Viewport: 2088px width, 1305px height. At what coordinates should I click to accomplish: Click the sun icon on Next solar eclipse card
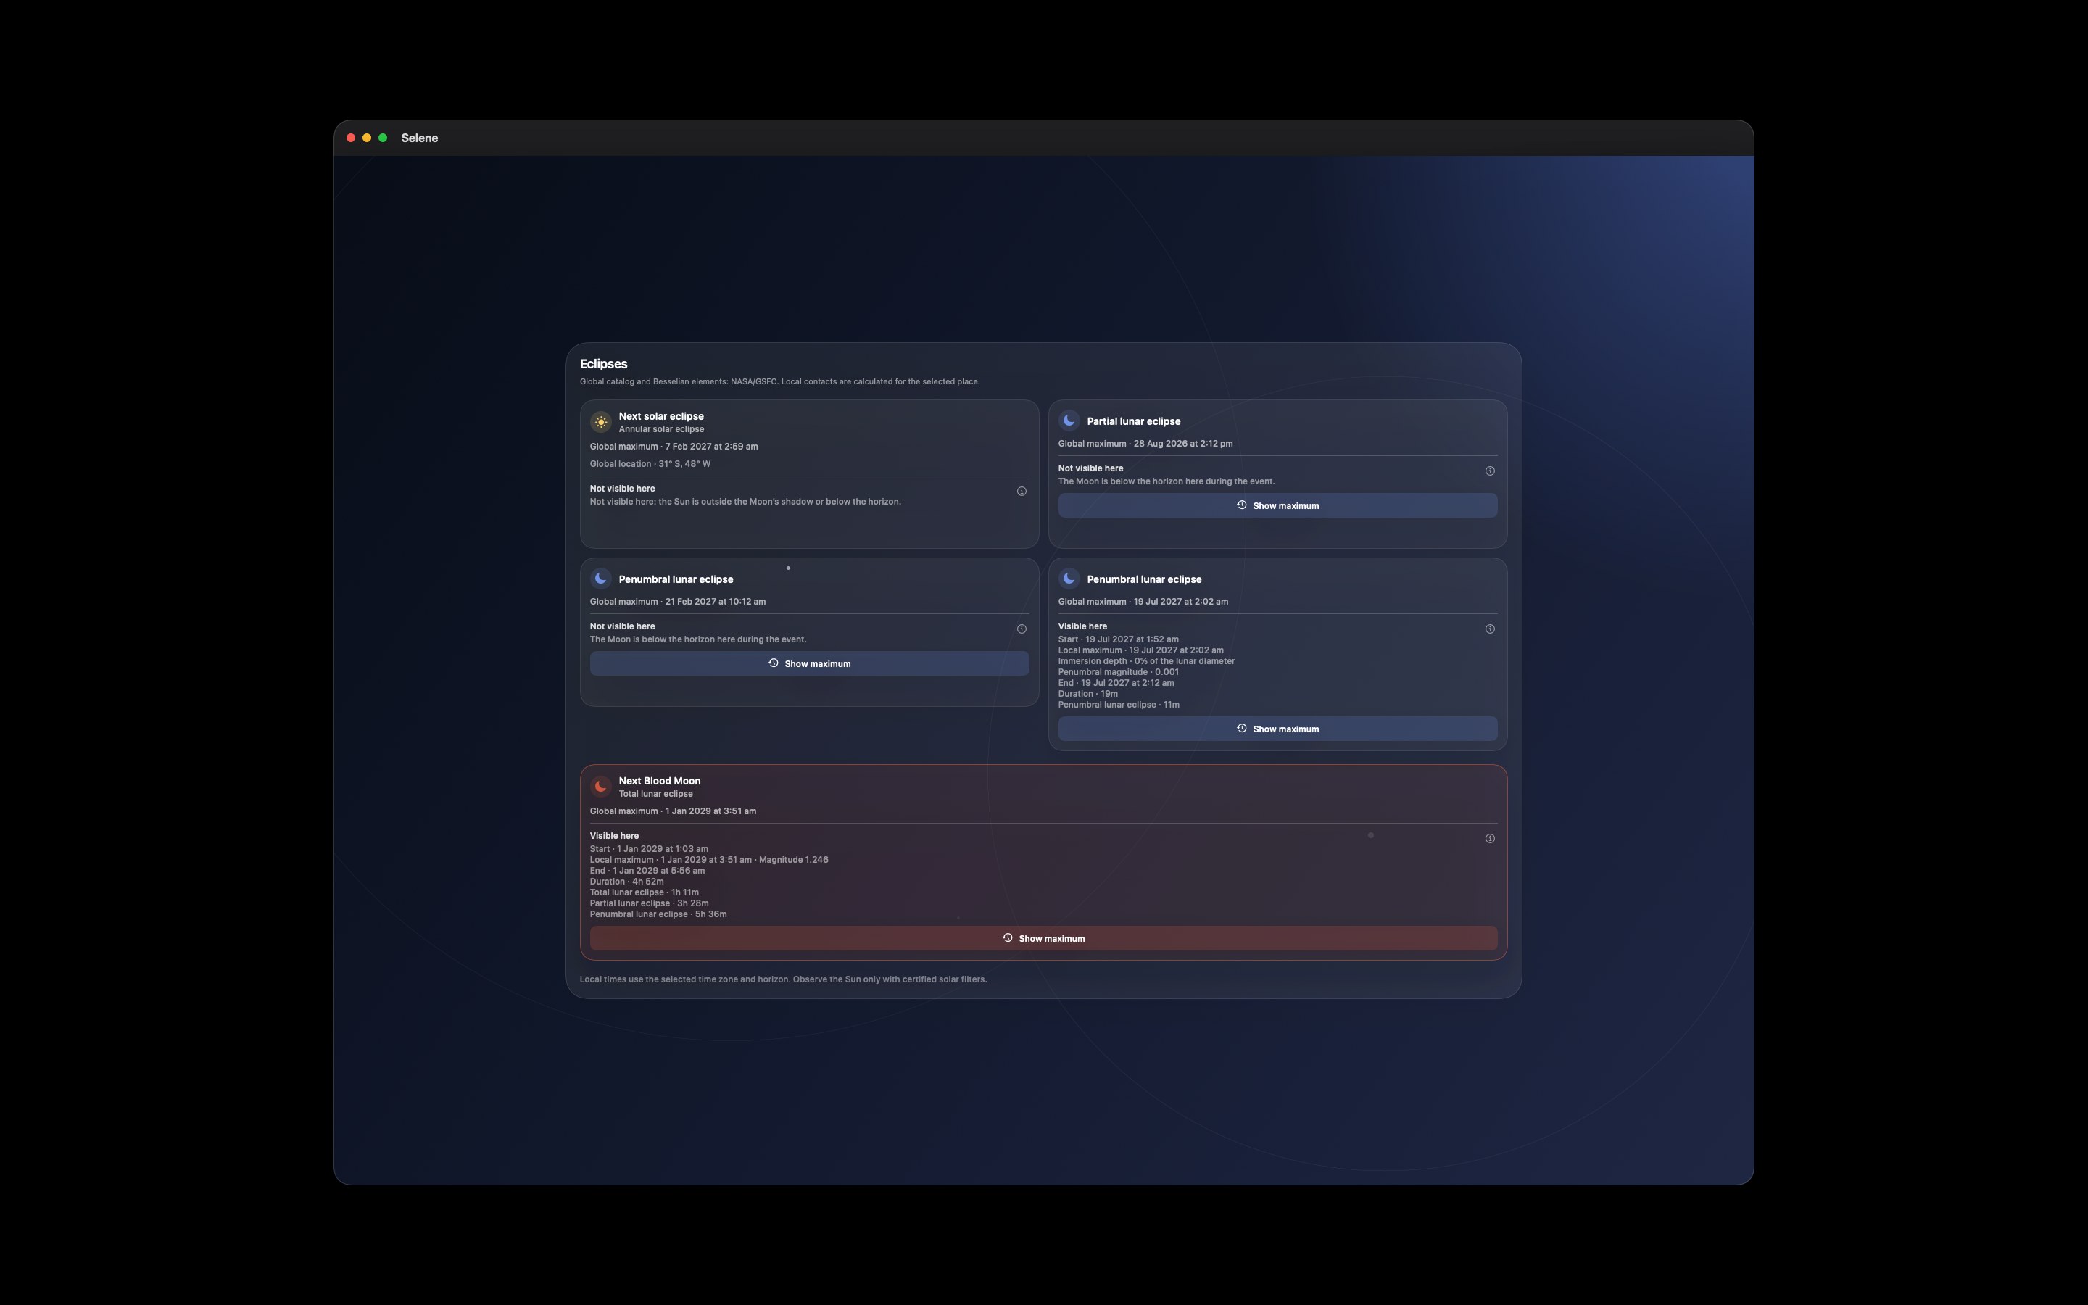click(600, 422)
